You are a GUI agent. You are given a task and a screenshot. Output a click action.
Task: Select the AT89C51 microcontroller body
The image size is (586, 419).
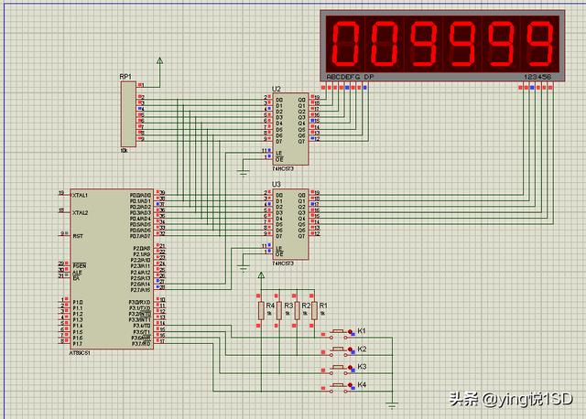[x=112, y=269]
